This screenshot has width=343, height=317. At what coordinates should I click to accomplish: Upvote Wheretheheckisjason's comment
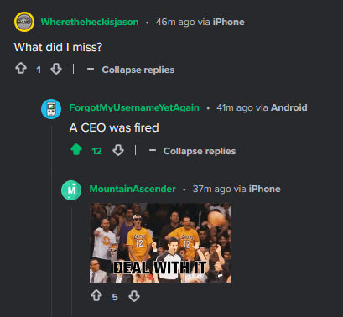(x=21, y=69)
